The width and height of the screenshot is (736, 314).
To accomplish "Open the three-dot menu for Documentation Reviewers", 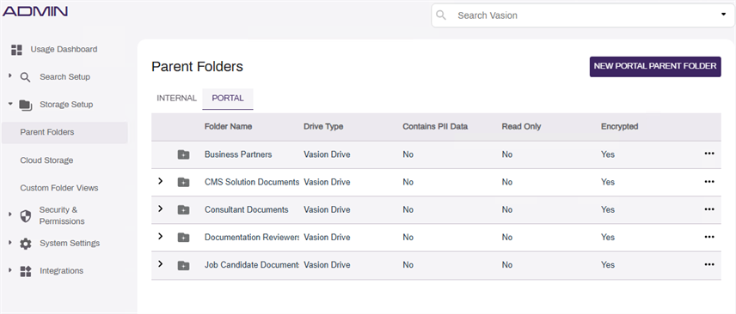I will [x=709, y=237].
